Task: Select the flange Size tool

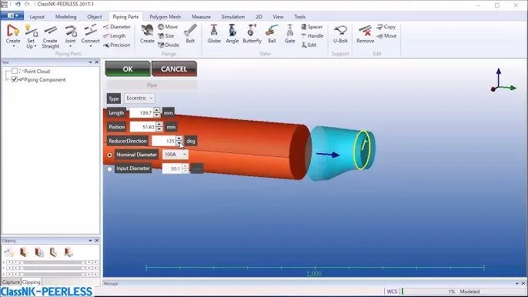Action: click(166, 35)
